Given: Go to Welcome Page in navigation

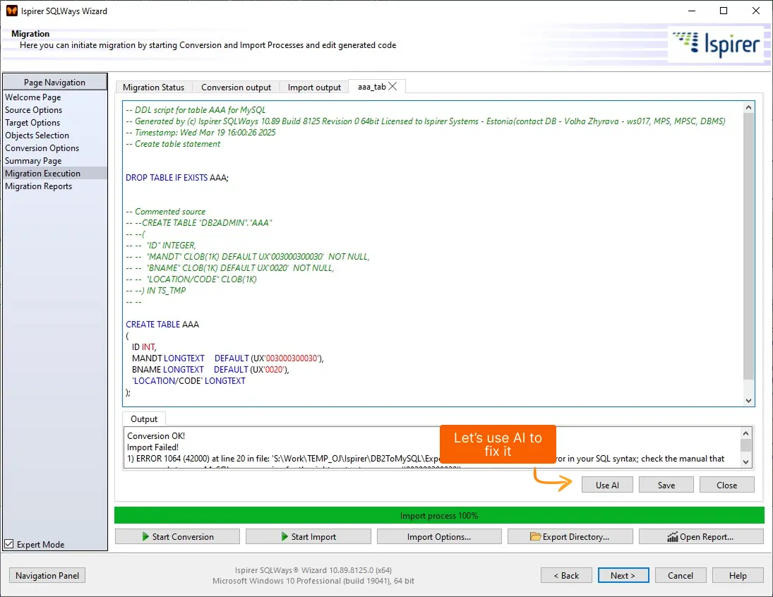Looking at the screenshot, I should coord(33,97).
